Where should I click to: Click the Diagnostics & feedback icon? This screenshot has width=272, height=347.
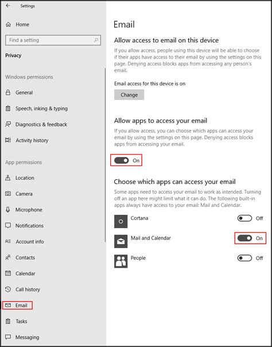pos(8,124)
